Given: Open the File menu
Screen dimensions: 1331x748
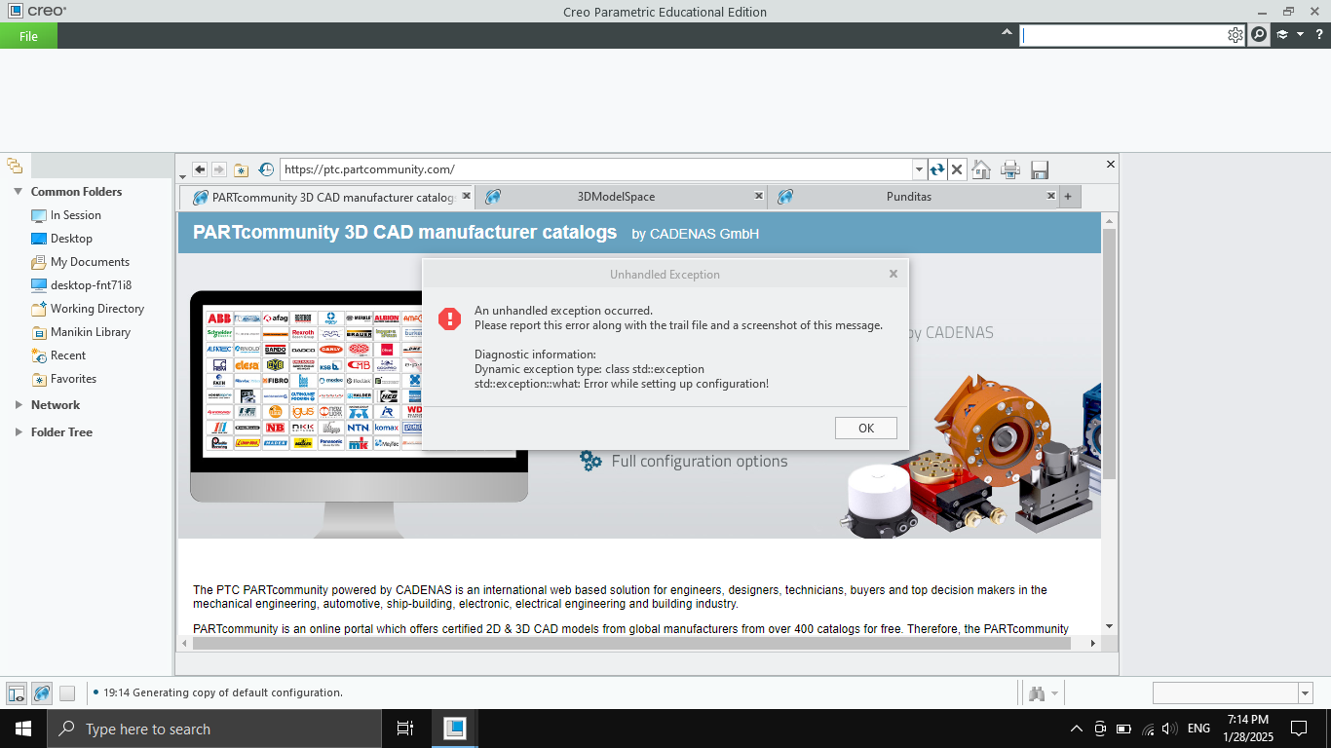Looking at the screenshot, I should 28,34.
